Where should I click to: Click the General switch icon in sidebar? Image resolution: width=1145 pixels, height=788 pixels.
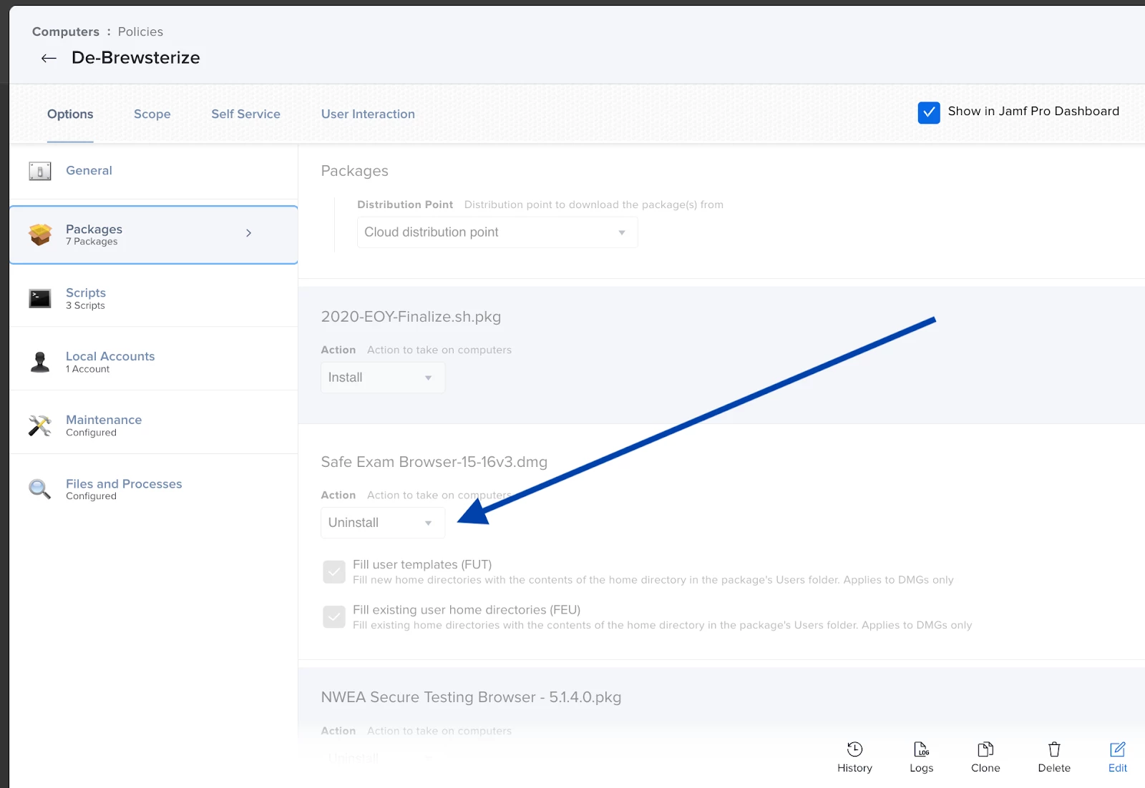40,171
